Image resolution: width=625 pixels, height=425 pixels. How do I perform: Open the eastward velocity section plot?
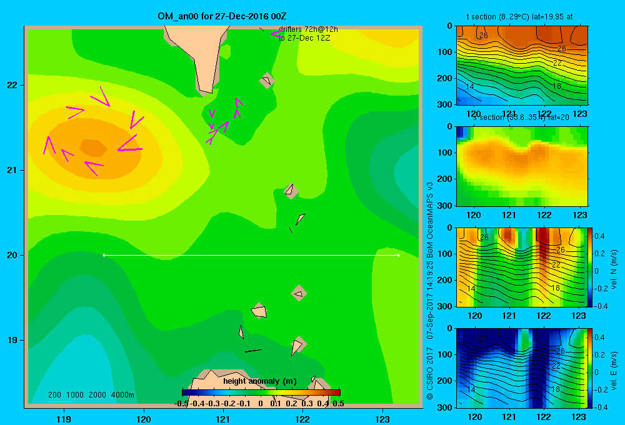(x=522, y=368)
